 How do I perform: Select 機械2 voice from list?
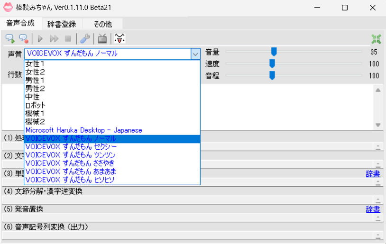tap(112, 122)
